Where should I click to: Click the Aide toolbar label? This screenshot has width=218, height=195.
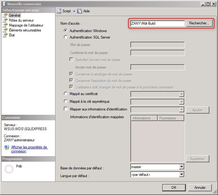point(86,11)
